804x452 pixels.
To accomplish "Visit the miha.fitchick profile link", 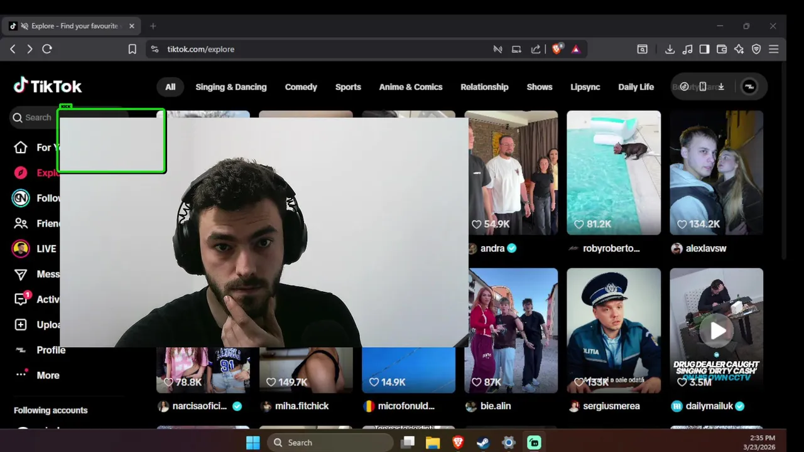I will click(301, 406).
